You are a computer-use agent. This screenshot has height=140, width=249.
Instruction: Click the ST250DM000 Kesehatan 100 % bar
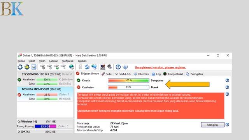point(47,79)
